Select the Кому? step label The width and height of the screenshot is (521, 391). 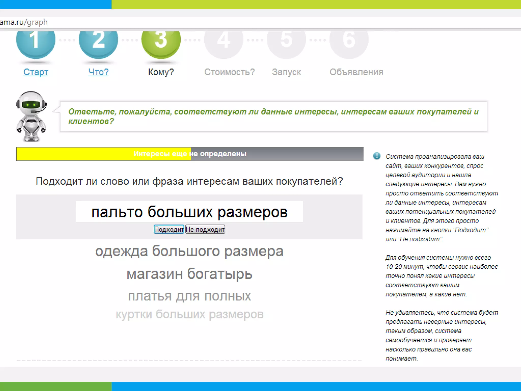(161, 72)
